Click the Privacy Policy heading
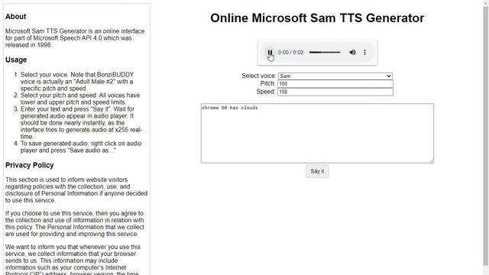489x275 pixels. point(29,165)
